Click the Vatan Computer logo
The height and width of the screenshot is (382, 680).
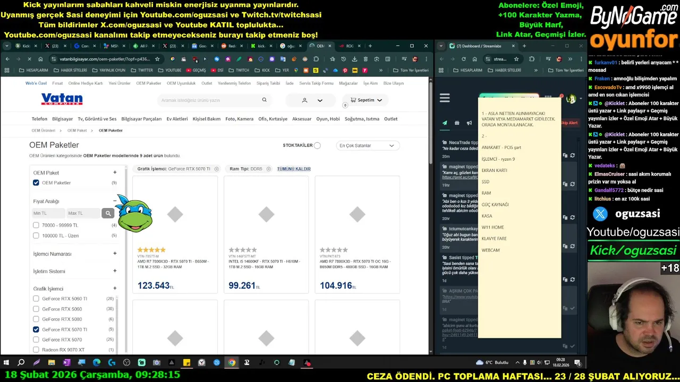[x=62, y=100]
